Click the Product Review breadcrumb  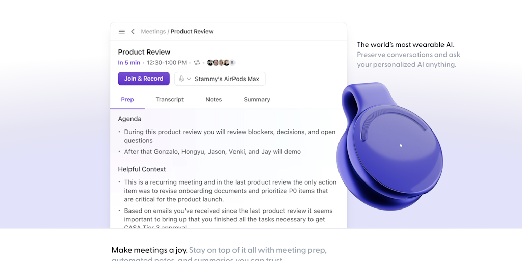pyautogui.click(x=192, y=32)
